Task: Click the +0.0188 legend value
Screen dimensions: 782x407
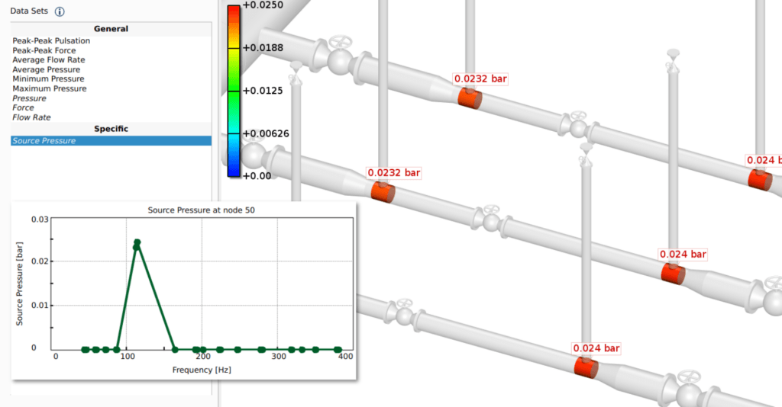Action: (263, 48)
